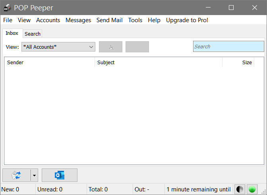Click the POP Peeper mailbox title icon
267x195 pixels.
[7, 8]
